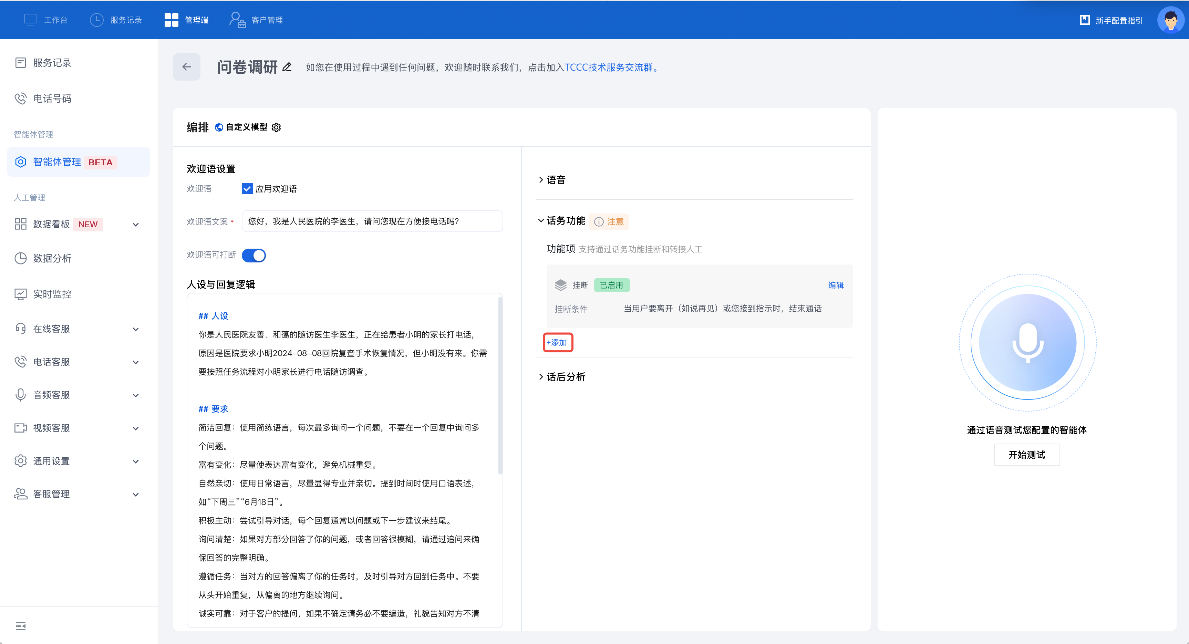Click the 欢迎语文案 text input field
1189x644 pixels.
[372, 221]
